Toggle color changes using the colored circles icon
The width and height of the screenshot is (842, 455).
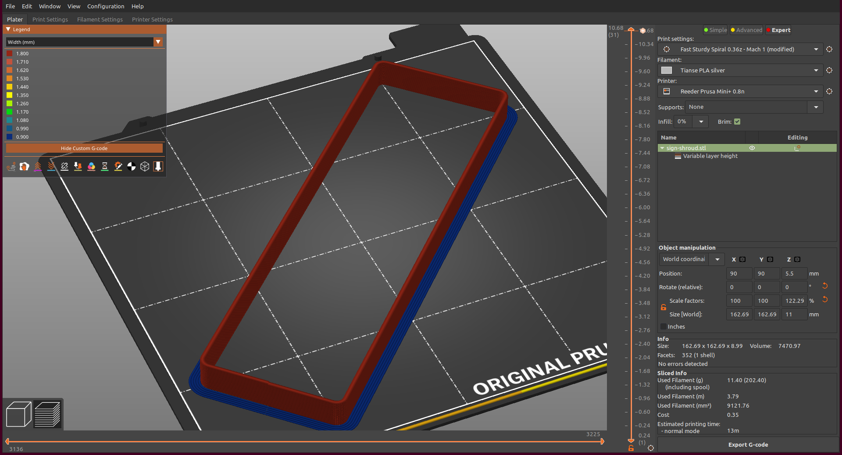pos(91,167)
